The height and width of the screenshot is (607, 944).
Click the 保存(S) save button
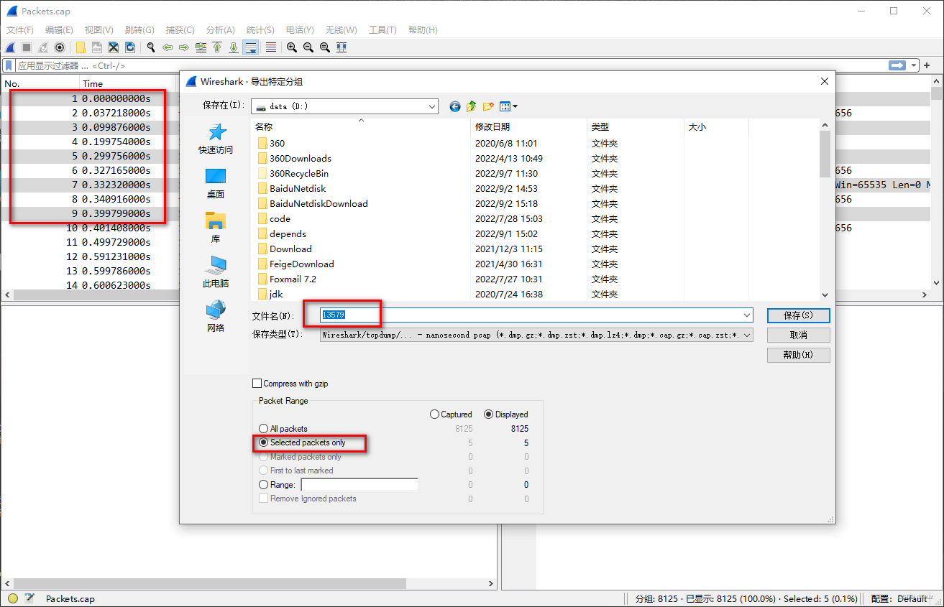click(x=798, y=315)
